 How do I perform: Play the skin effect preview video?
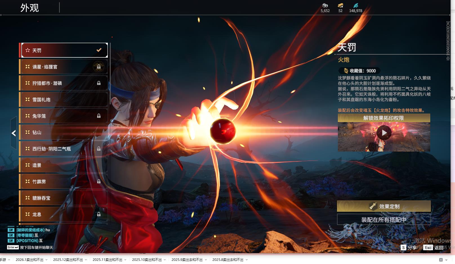pyautogui.click(x=384, y=133)
